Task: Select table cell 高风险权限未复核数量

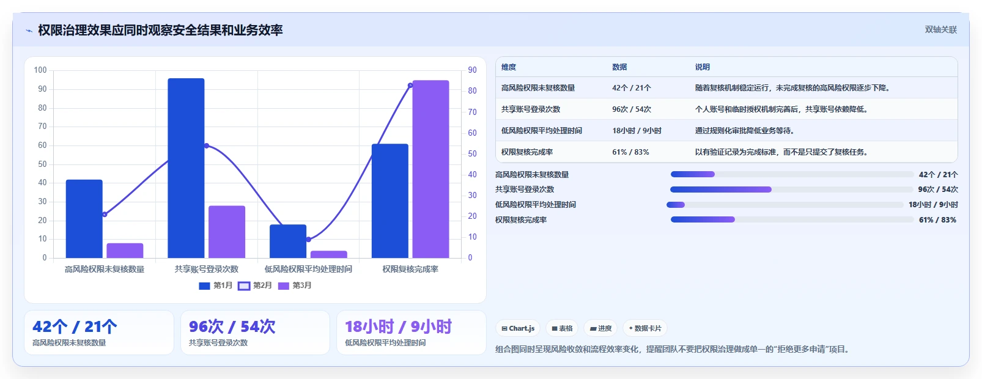Action: pyautogui.click(x=538, y=88)
